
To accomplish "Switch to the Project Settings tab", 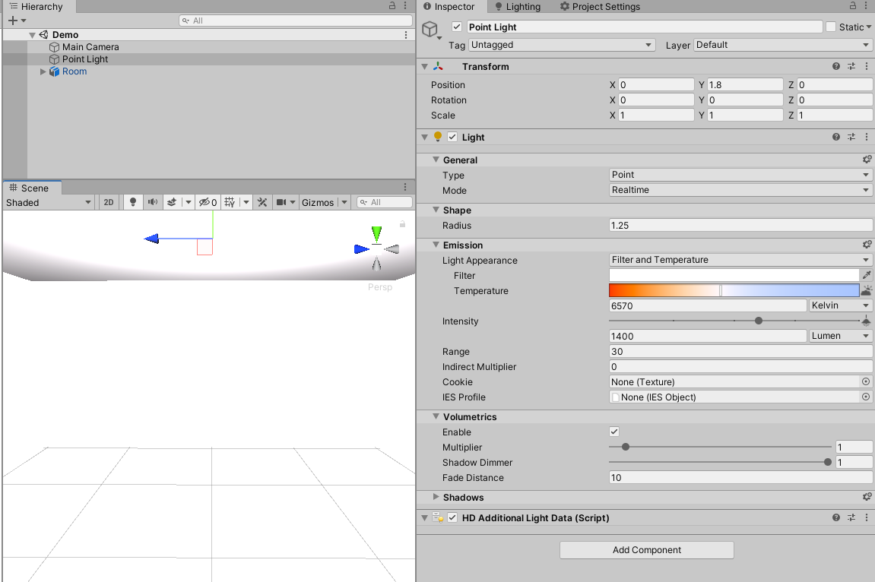I will pyautogui.click(x=600, y=7).
